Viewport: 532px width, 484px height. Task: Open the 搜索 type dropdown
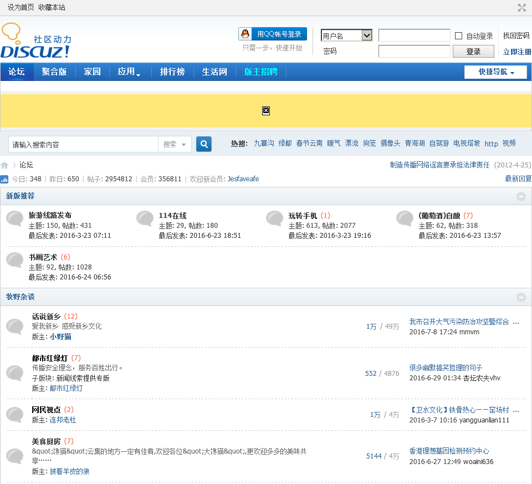coord(175,144)
